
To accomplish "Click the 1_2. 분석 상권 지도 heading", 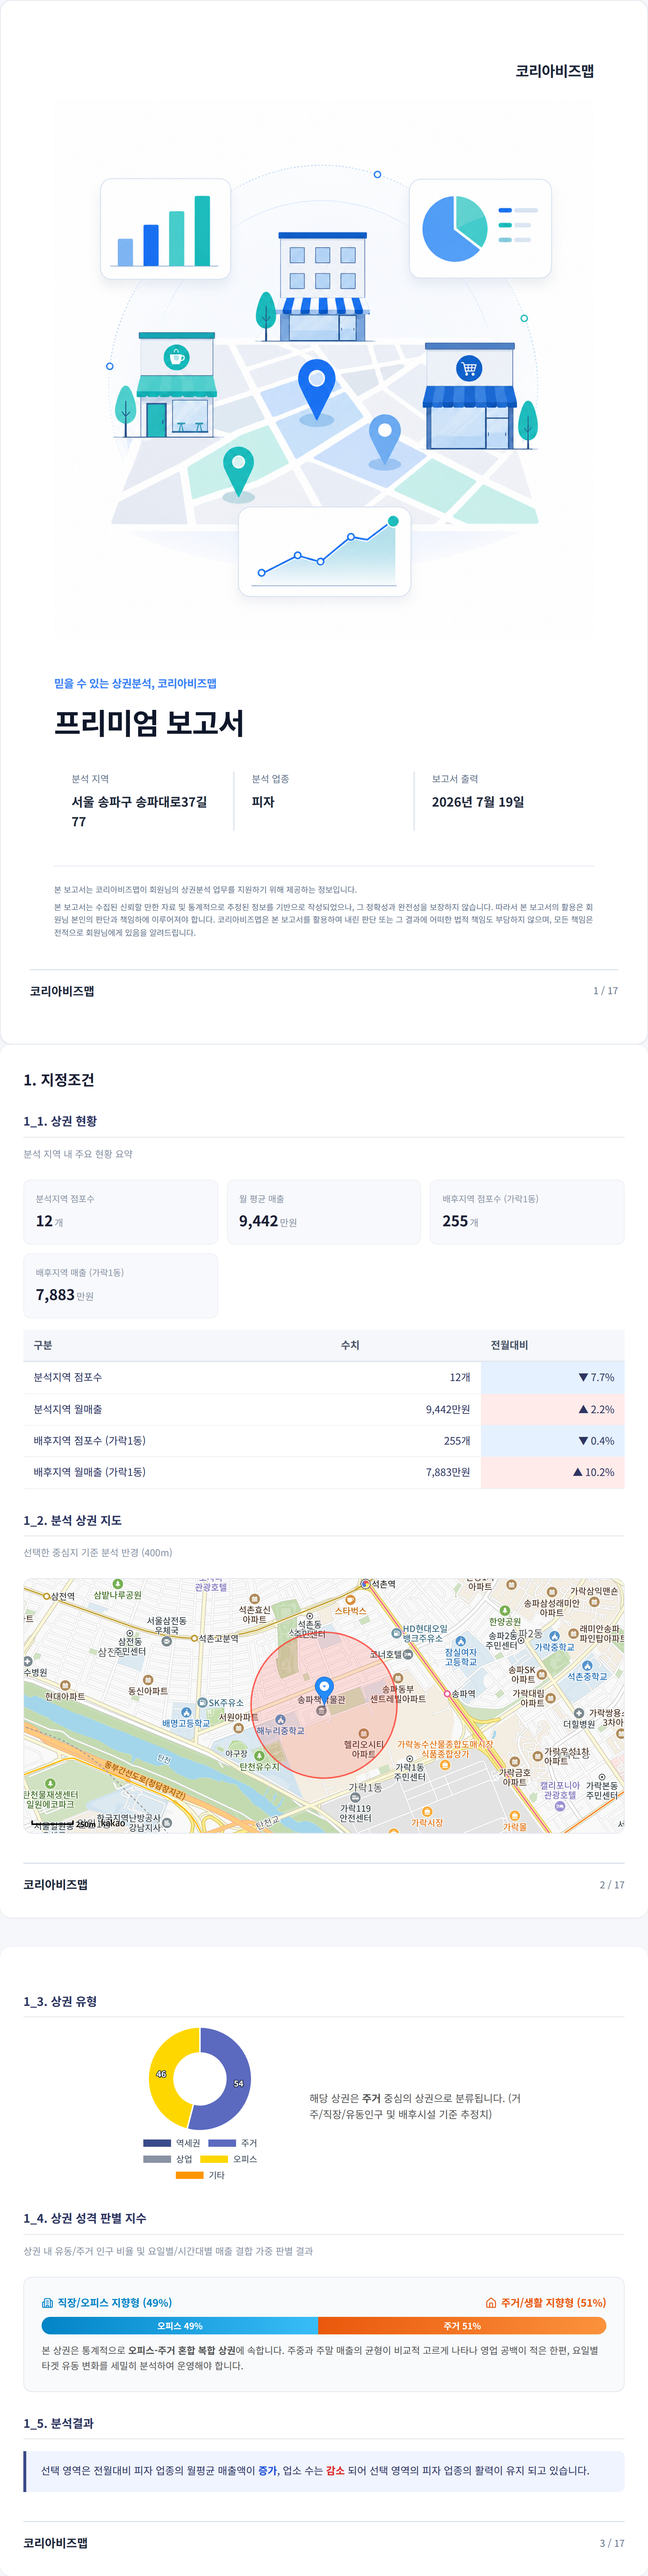I will pos(73,1520).
